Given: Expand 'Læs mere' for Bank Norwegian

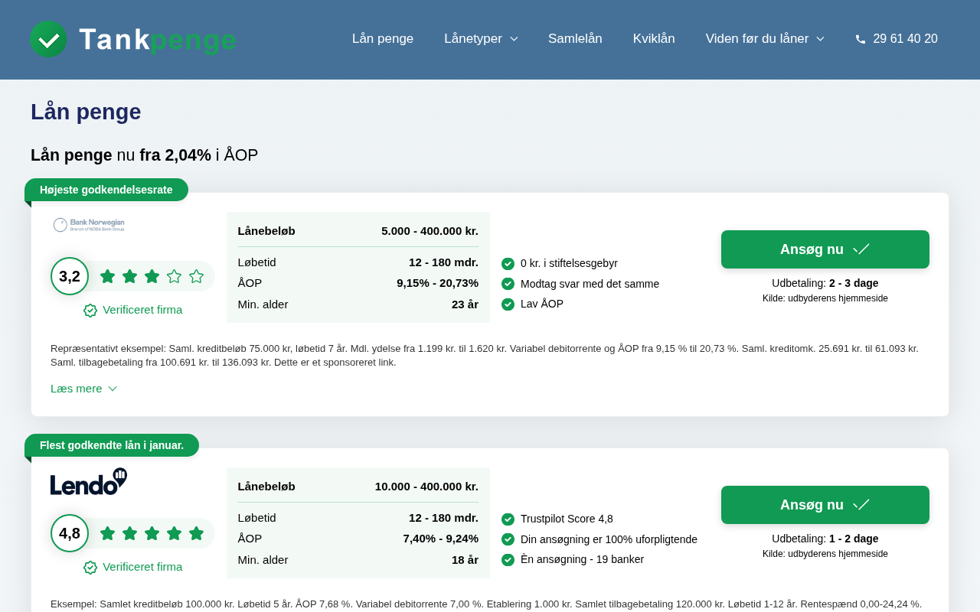Looking at the screenshot, I should pyautogui.click(x=83, y=389).
